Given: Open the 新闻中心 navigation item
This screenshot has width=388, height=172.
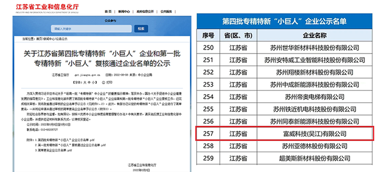Looking at the screenshot, I should click(124, 12).
